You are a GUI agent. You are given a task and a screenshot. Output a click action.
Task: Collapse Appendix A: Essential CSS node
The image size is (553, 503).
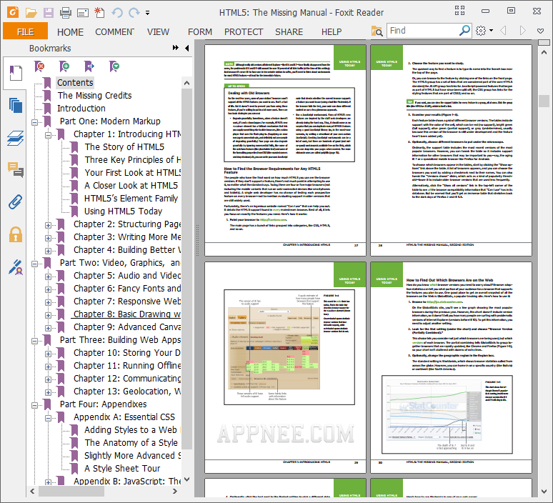[48, 418]
